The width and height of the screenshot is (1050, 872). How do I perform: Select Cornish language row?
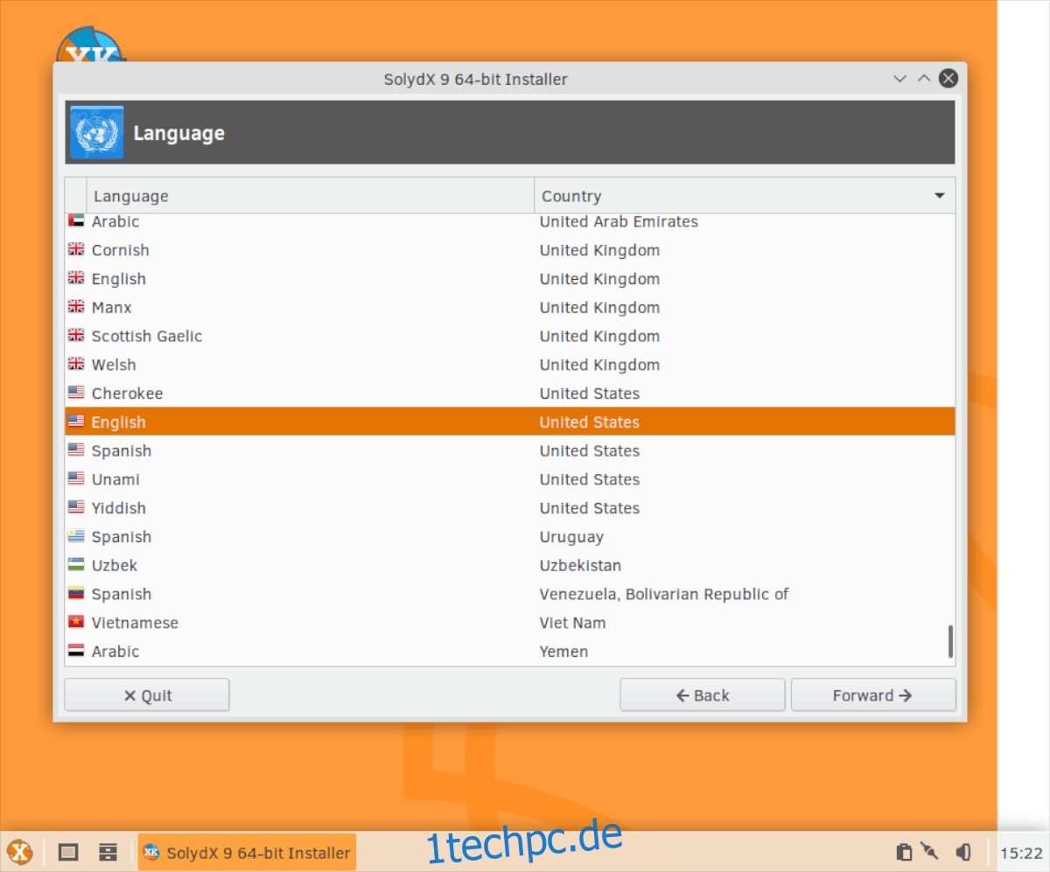[x=510, y=250]
